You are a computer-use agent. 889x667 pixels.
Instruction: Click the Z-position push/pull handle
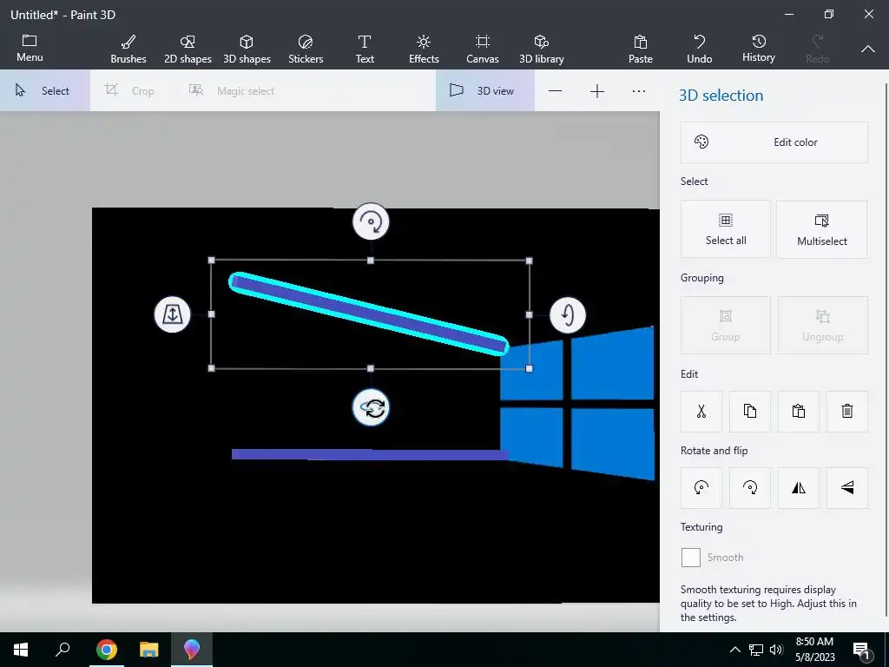(x=173, y=314)
